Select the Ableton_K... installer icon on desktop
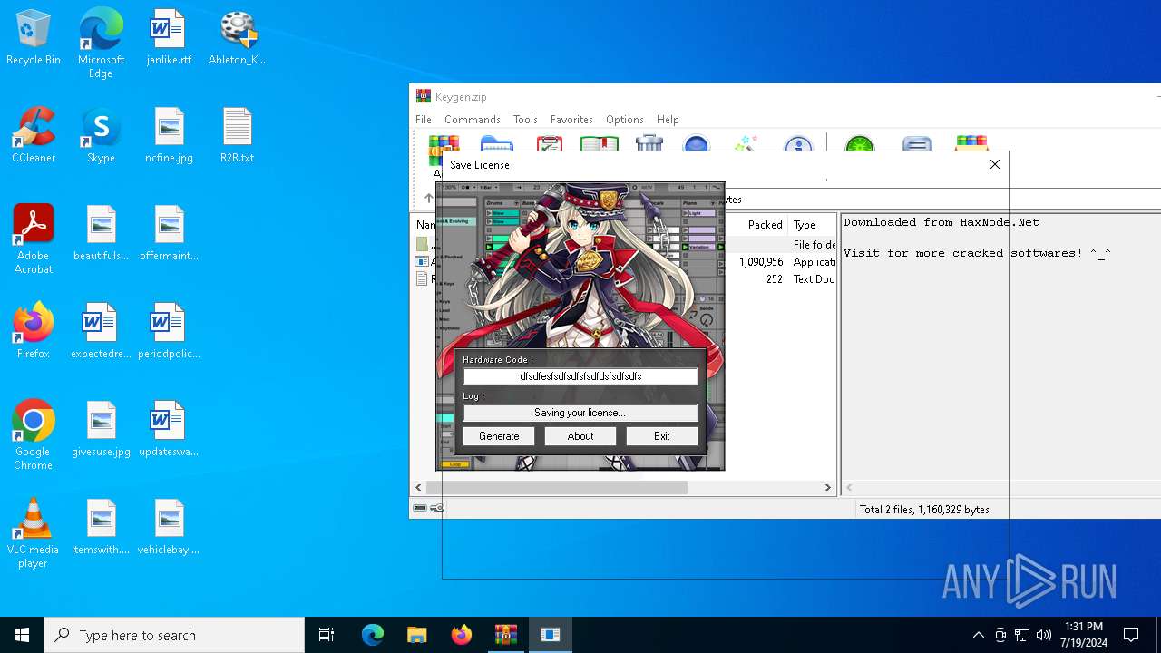 [x=237, y=38]
